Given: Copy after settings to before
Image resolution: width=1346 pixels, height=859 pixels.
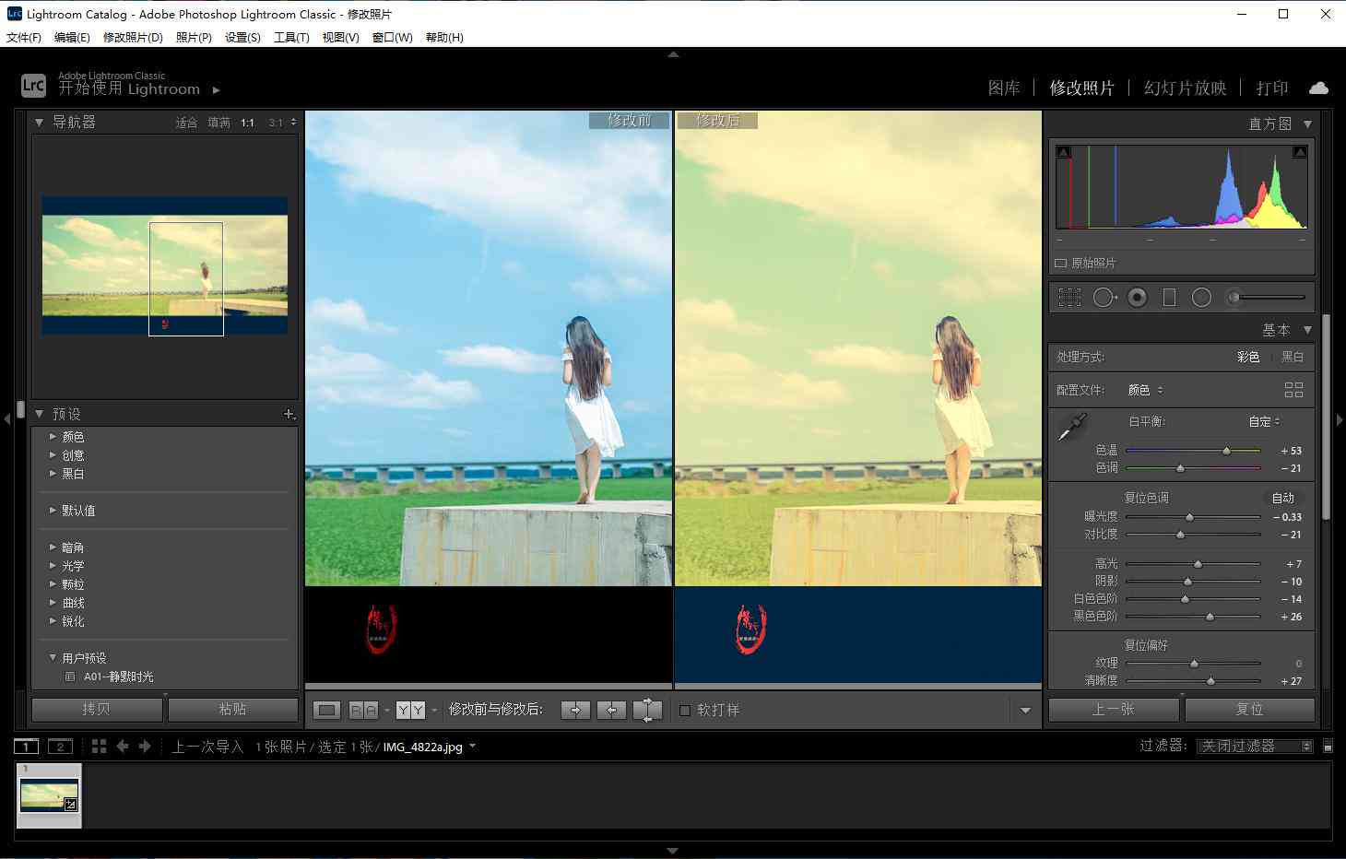Looking at the screenshot, I should [x=611, y=710].
